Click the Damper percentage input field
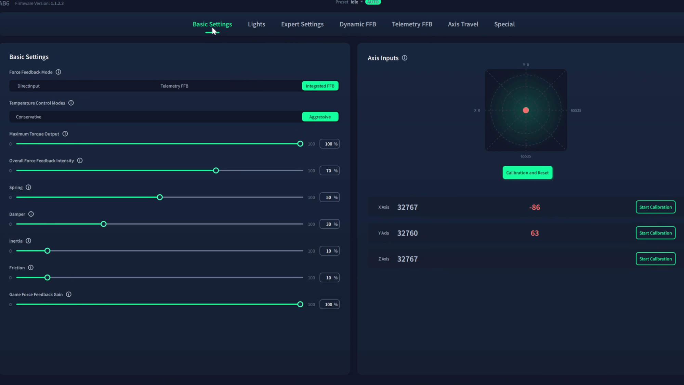The image size is (684, 385). (329, 224)
